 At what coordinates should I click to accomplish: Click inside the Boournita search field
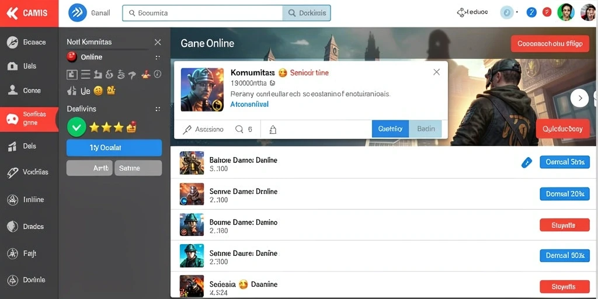203,13
